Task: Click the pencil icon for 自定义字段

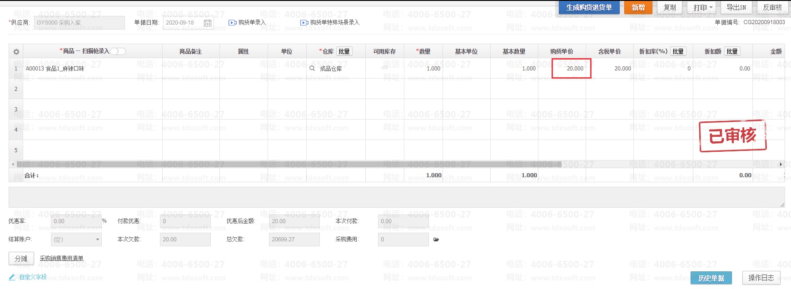Action: 12,277
